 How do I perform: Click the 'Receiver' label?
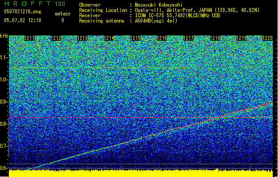(x=90, y=15)
